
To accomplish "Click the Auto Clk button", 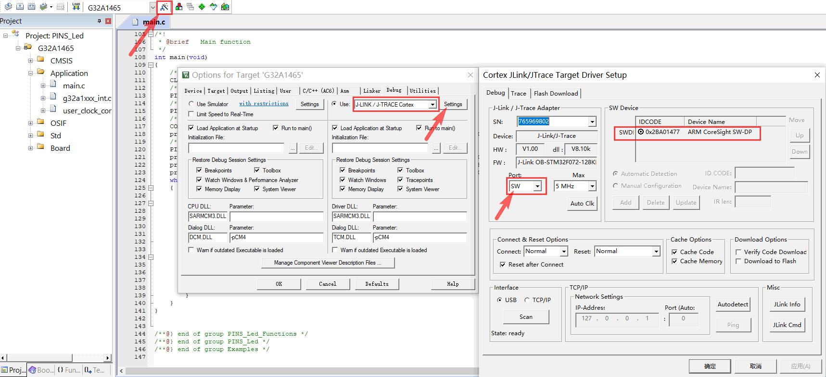I will 582,204.
